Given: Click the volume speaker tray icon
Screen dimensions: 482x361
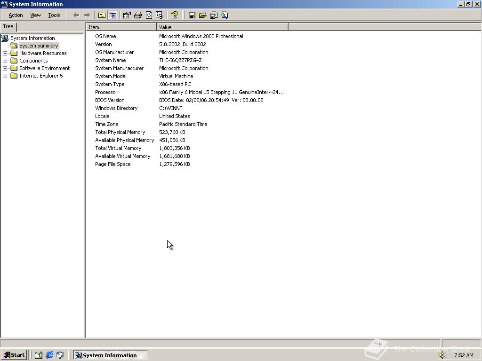Looking at the screenshot, I should pyautogui.click(x=442, y=355).
